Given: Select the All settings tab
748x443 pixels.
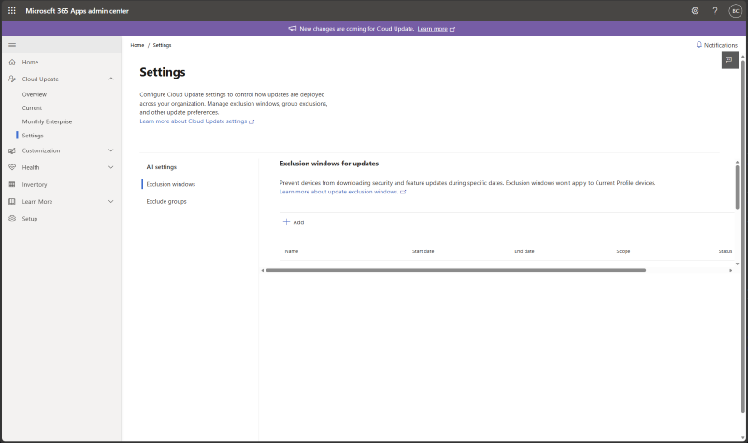Looking at the screenshot, I should tap(161, 167).
